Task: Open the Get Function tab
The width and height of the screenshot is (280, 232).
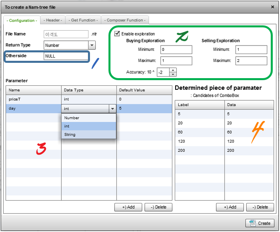Action: point(83,20)
